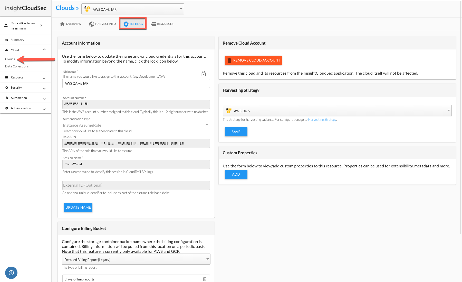The image size is (462, 282).
Task: Click the icon inside the billing bucket field
Action: (x=205, y=279)
